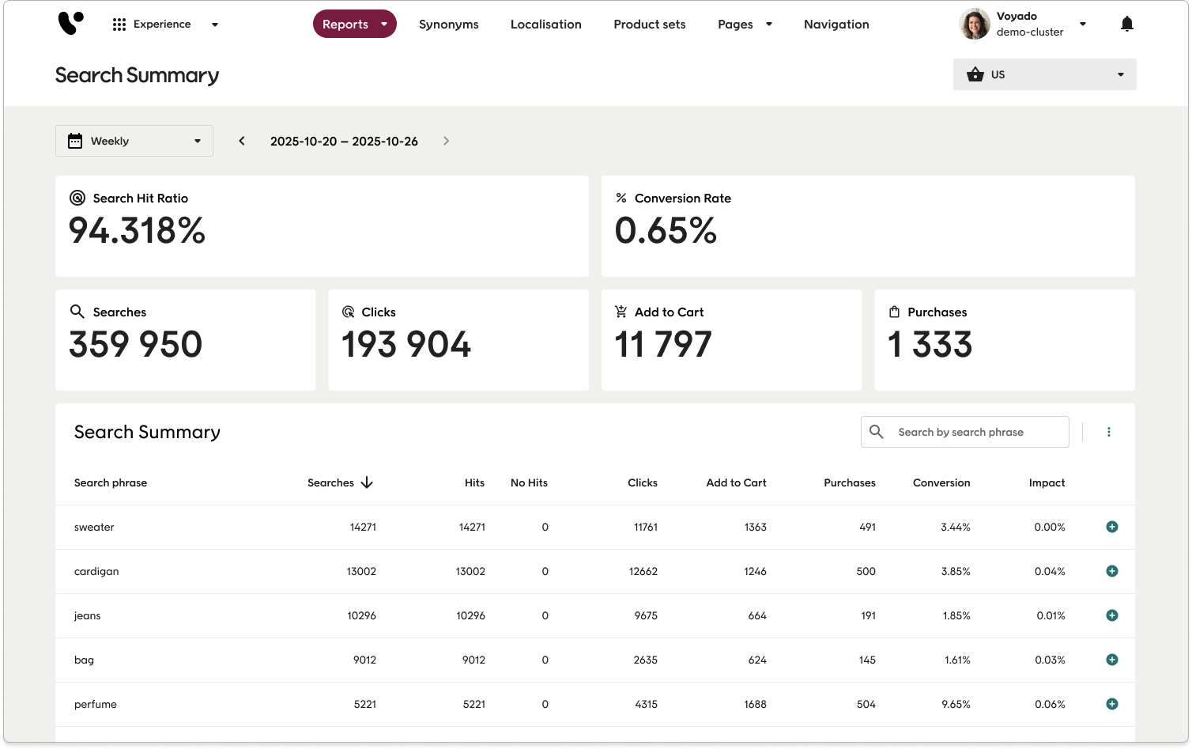Click the Conversion Rate percent icon
The image size is (1192, 749).
click(621, 198)
